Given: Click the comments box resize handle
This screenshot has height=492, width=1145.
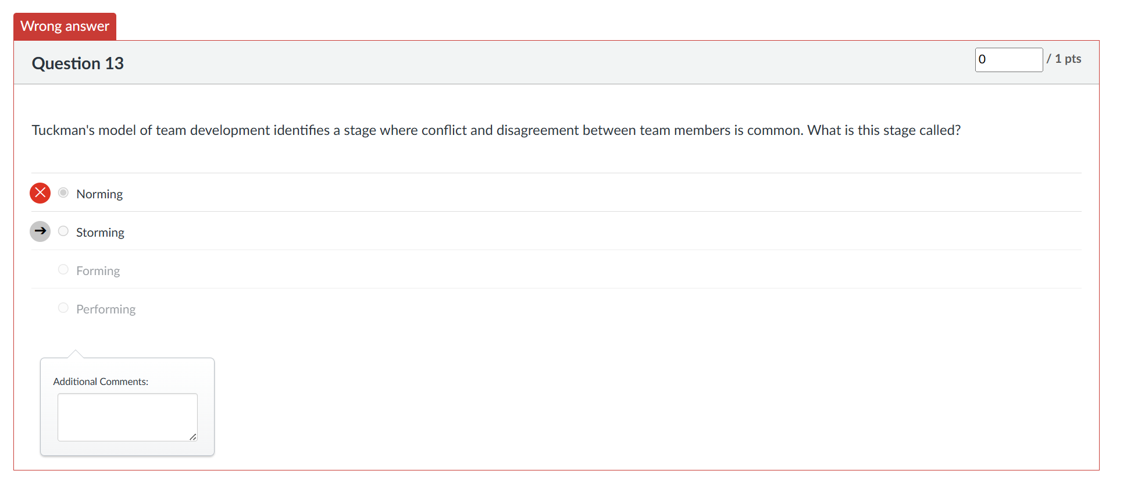Looking at the screenshot, I should click(x=193, y=437).
